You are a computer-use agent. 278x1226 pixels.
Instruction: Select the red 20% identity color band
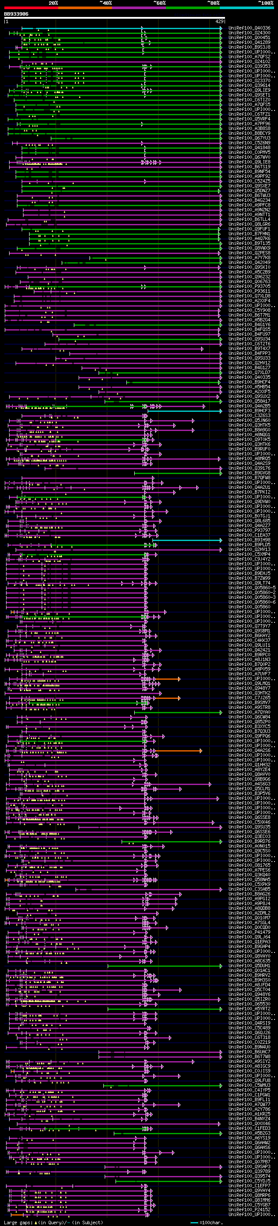click(x=31, y=8)
